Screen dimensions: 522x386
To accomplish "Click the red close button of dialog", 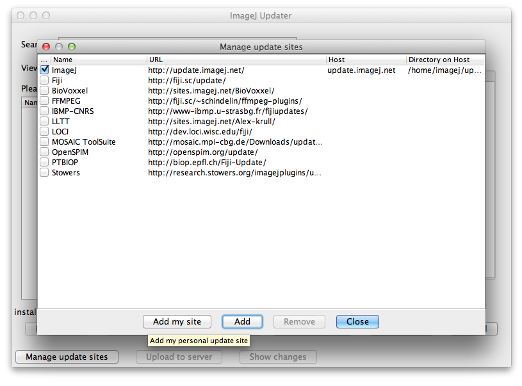I will click(x=46, y=47).
